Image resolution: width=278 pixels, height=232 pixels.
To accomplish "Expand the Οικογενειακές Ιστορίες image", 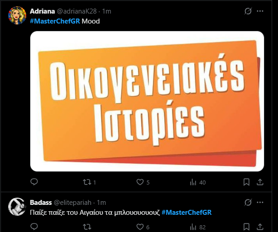I will 147,101.
